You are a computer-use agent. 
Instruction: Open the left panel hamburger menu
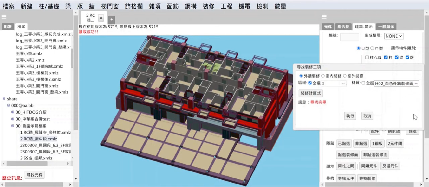click(4, 17)
